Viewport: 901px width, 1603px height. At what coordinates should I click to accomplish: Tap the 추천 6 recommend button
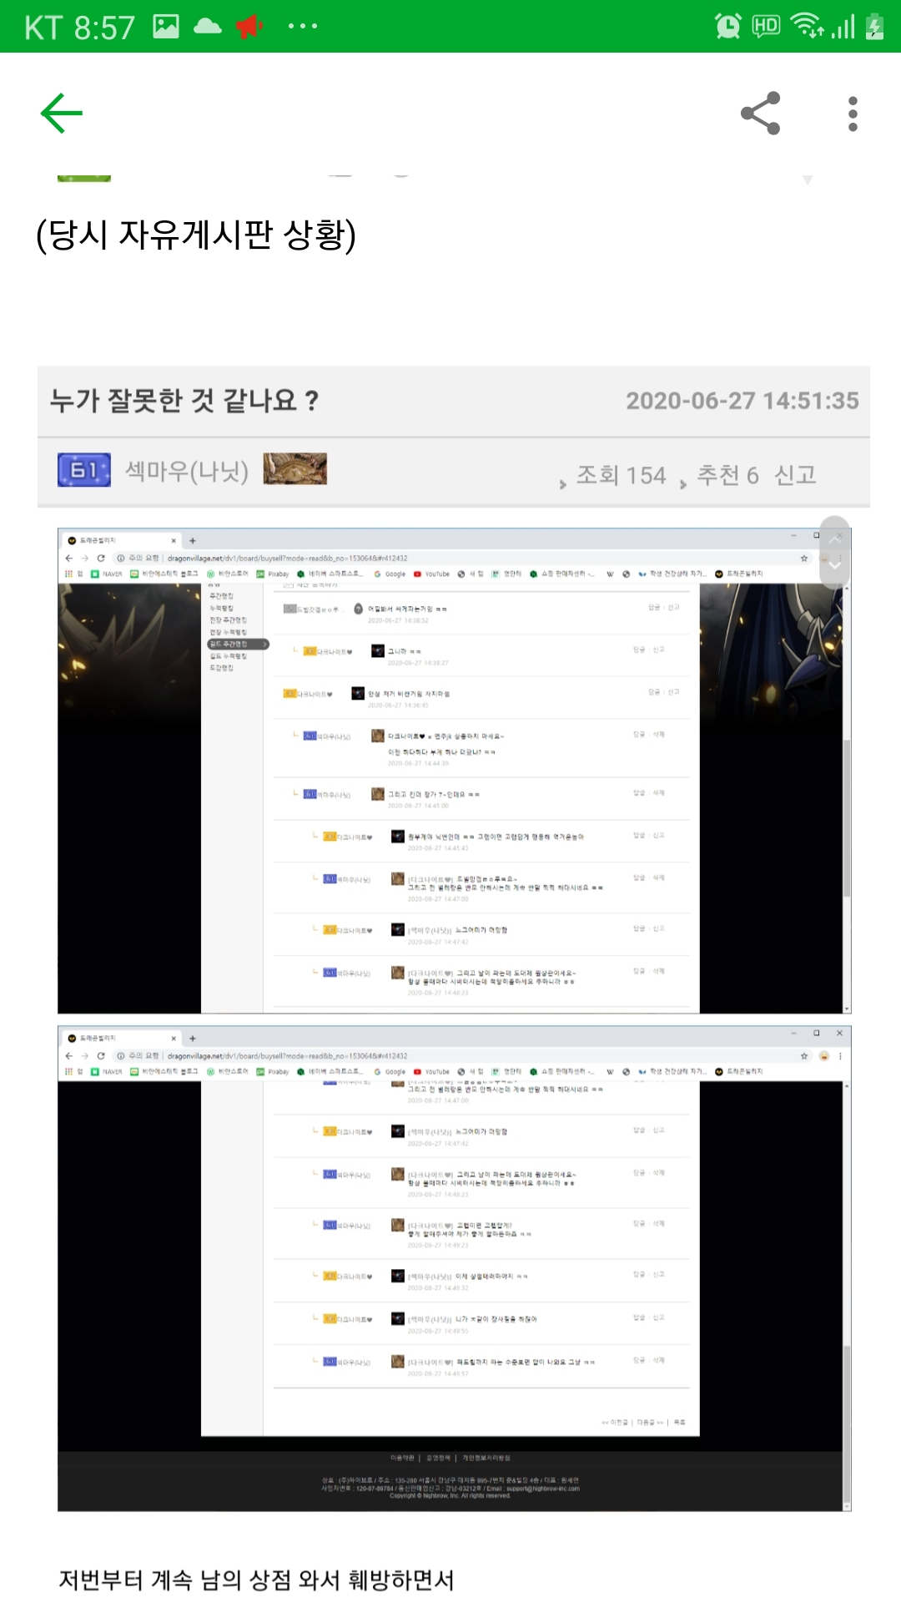[x=727, y=475]
